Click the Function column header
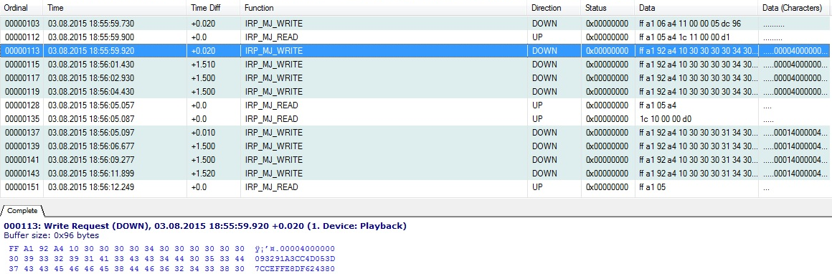 coord(384,8)
